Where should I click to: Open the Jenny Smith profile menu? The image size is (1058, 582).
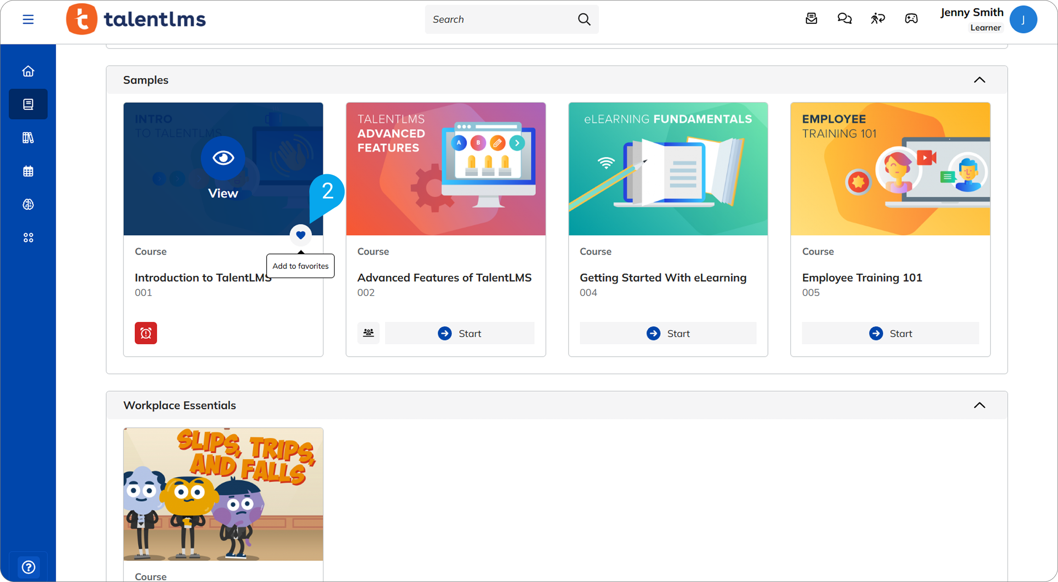[x=1023, y=19]
